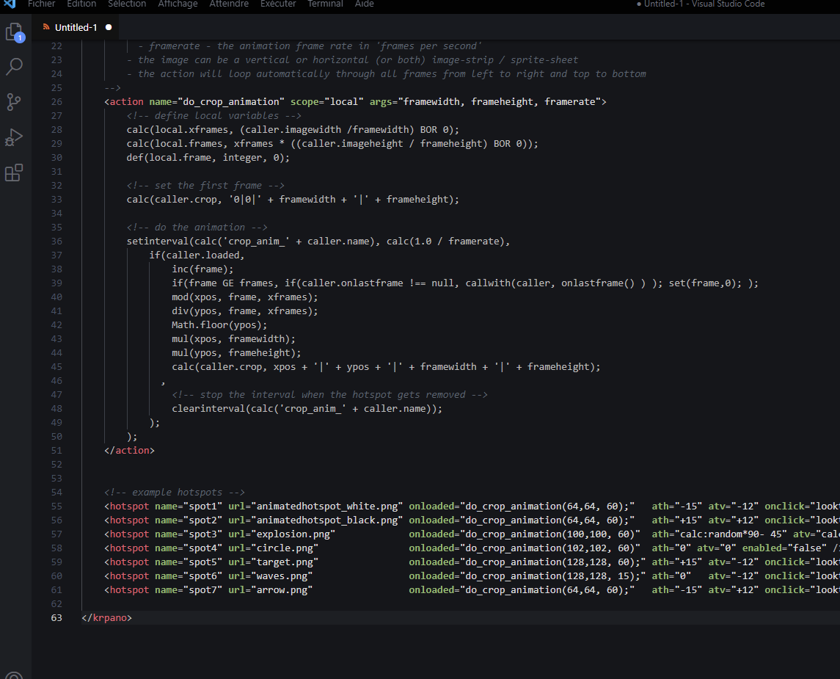Viewport: 840px width, 679px height.
Task: Open the Terminal menu
Action: coord(325,4)
